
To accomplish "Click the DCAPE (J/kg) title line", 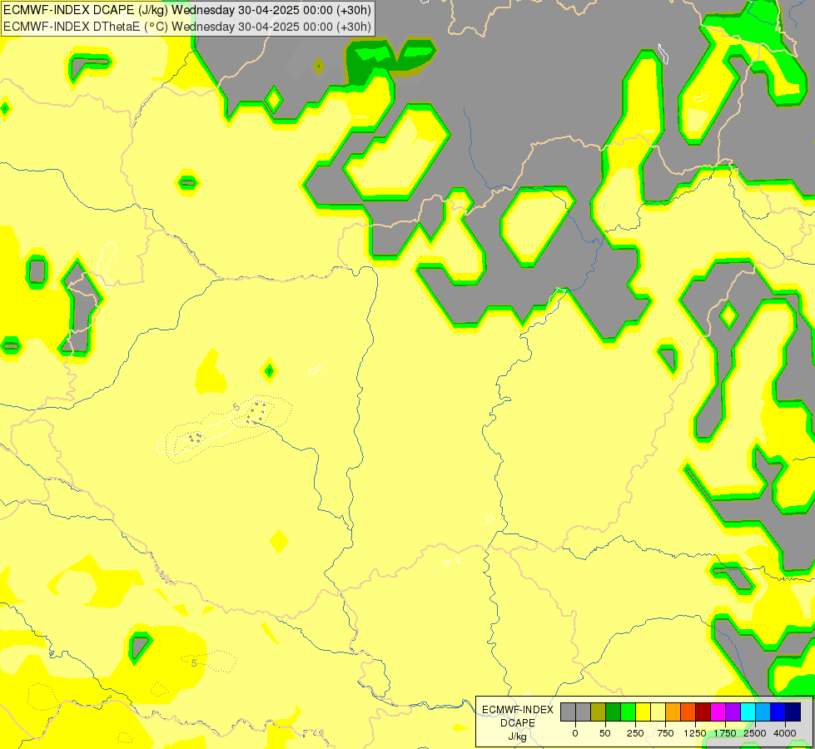I will [x=187, y=9].
